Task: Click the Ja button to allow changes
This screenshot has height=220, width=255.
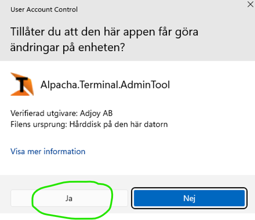Action: click(69, 198)
